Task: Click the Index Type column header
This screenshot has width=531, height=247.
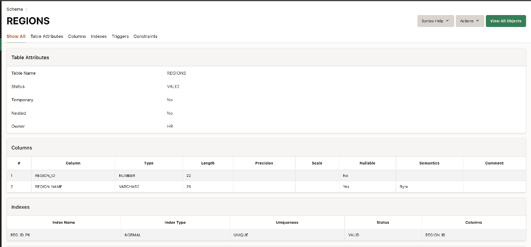Action: [175, 223]
